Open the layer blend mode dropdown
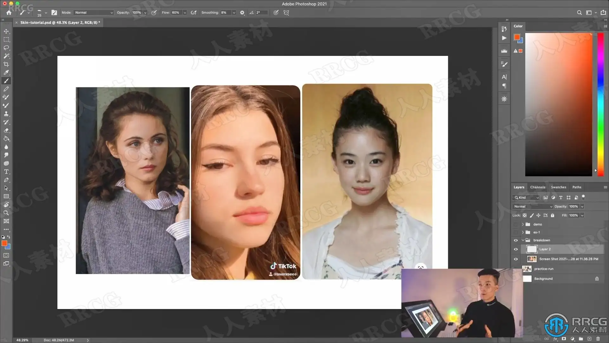 coord(533,206)
